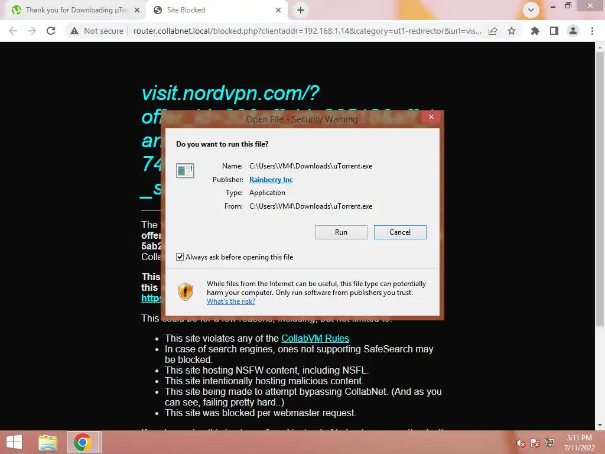Uncheck Always ask before opening this file
The width and height of the screenshot is (605, 454).
(180, 257)
